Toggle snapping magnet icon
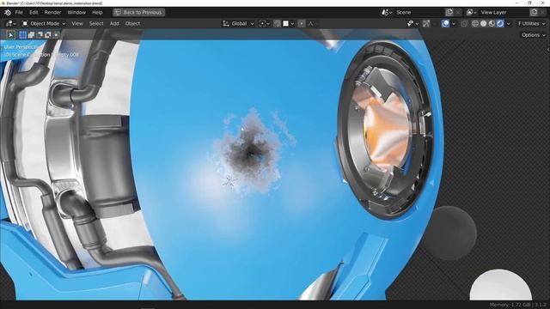The height and width of the screenshot is (309, 550). click(277, 23)
